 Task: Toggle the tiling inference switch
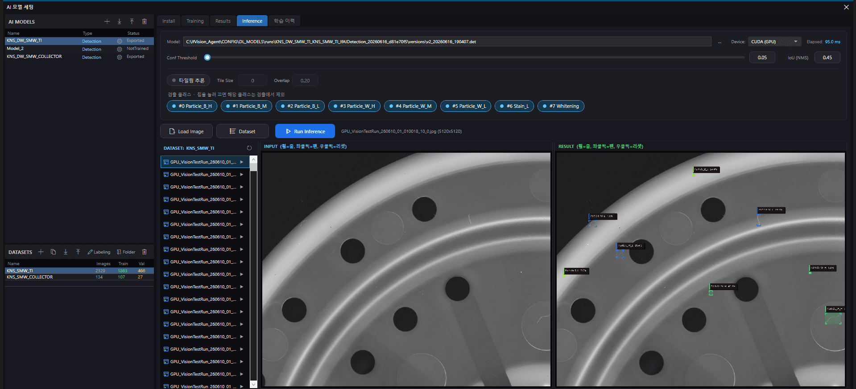pyautogui.click(x=188, y=81)
